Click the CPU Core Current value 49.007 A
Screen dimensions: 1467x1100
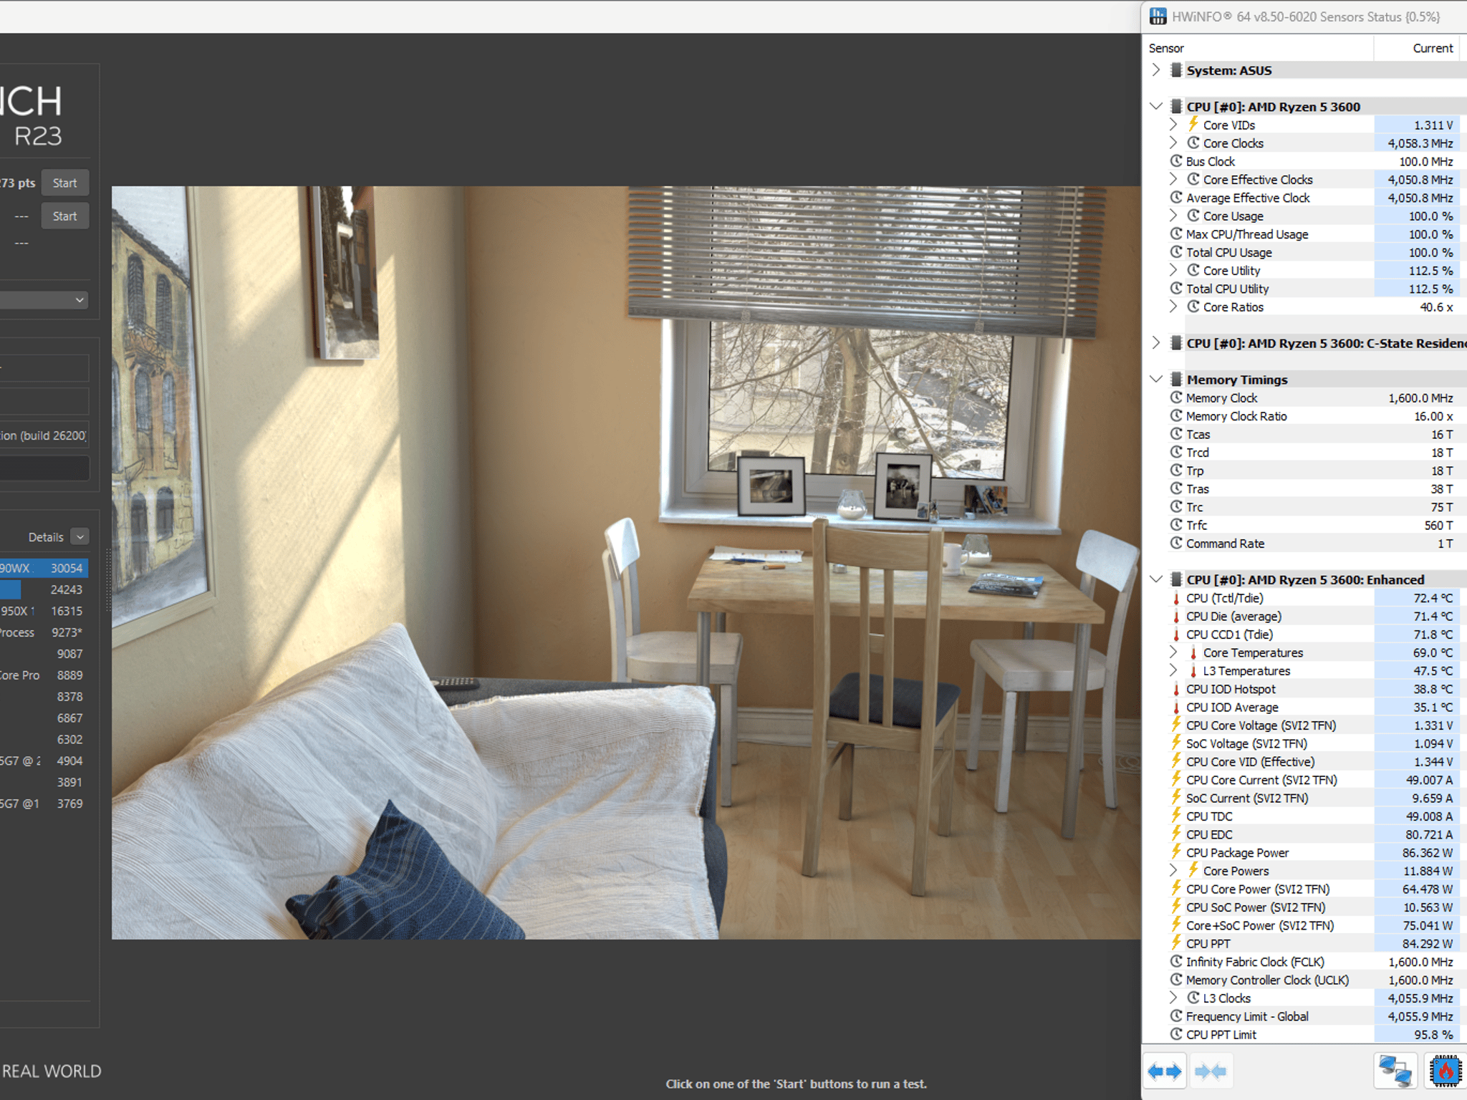1429,780
